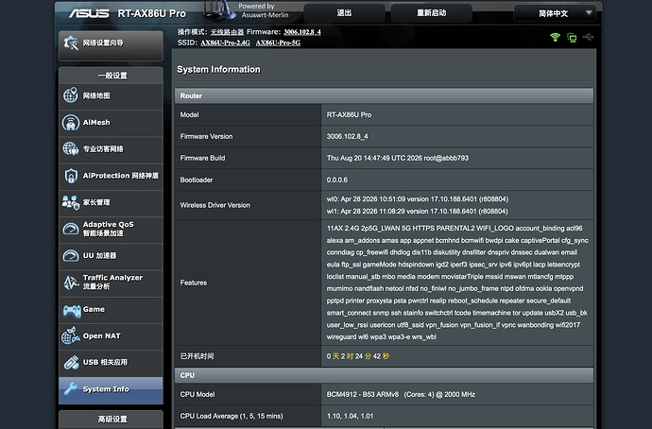Click the wl0 wireless driver version line
This screenshot has height=429, width=652.
pos(417,199)
